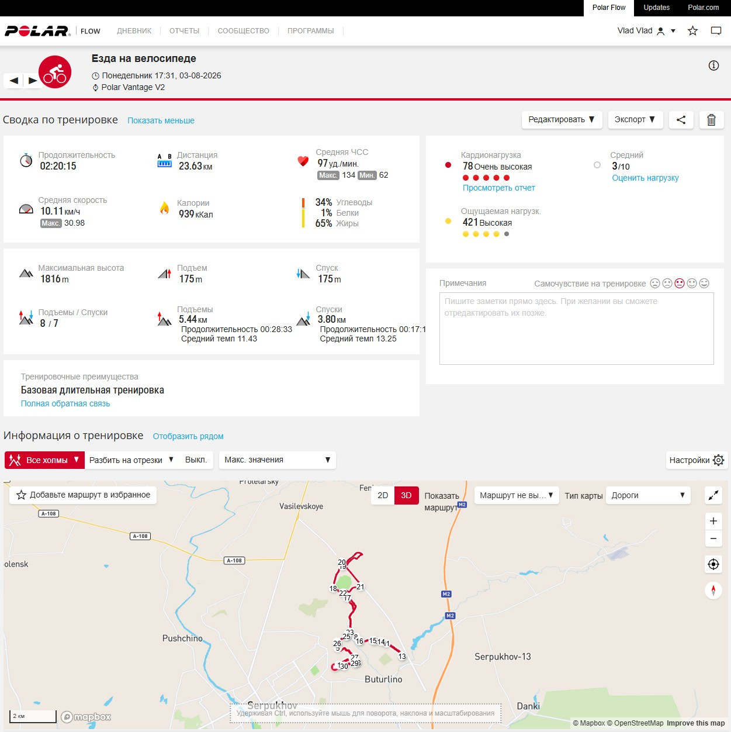Open the info icon in header

pyautogui.click(x=713, y=65)
